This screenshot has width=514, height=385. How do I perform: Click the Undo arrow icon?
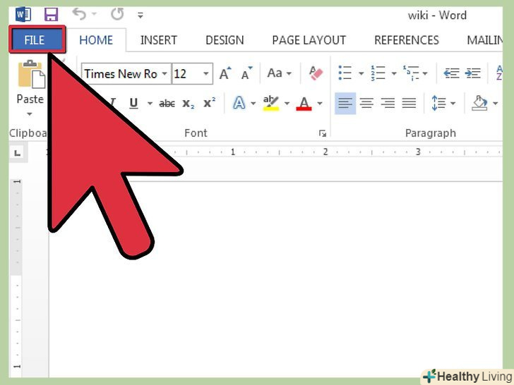tap(79, 14)
